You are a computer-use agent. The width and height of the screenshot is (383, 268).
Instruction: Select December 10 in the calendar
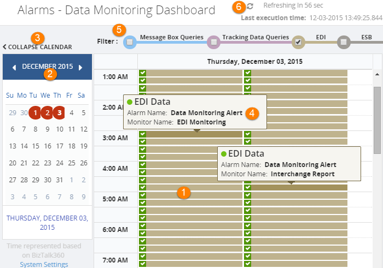click(x=60, y=129)
